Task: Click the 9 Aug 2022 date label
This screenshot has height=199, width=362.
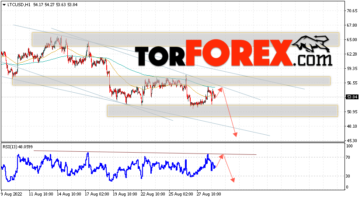Action: tap(11, 194)
